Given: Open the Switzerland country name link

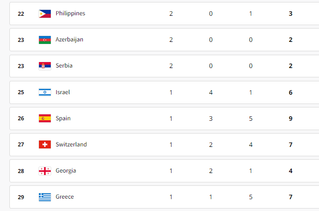Looking at the screenshot, I should 71,144.
